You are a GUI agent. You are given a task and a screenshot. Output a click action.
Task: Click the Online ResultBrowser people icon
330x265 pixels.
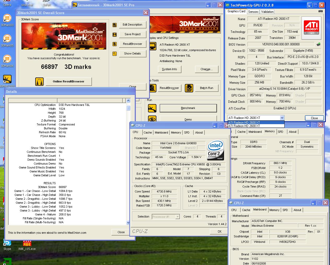39,81
